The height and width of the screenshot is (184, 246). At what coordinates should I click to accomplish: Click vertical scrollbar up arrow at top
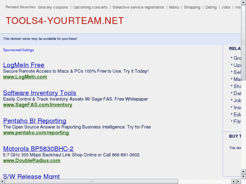pos(244,2)
